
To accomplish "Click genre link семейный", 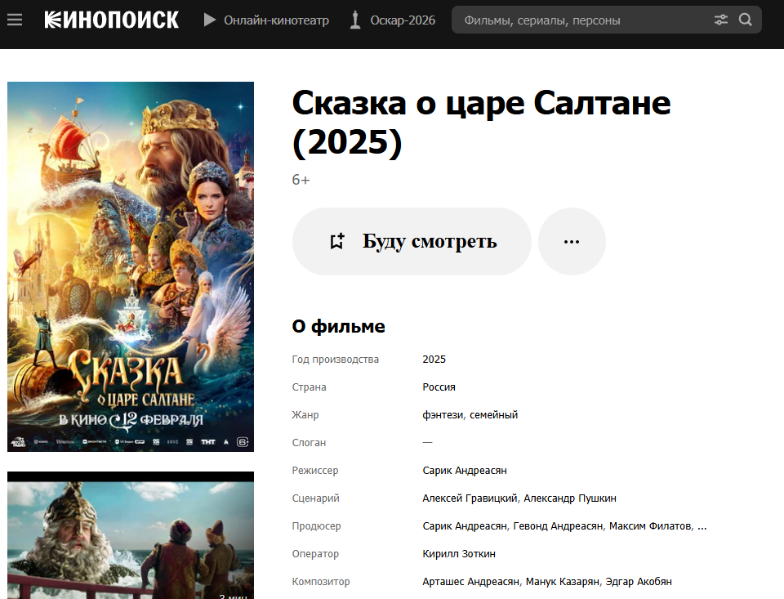I will point(493,415).
